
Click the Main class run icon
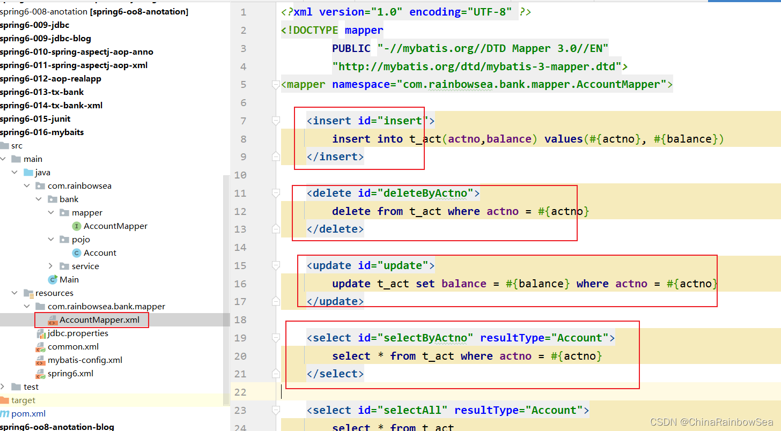[x=53, y=280]
